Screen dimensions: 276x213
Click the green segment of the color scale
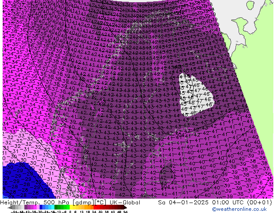click(62, 207)
